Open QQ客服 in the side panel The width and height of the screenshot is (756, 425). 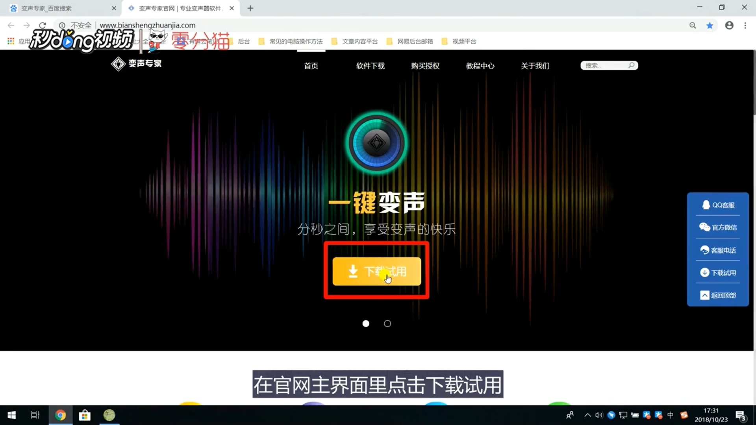pyautogui.click(x=718, y=205)
